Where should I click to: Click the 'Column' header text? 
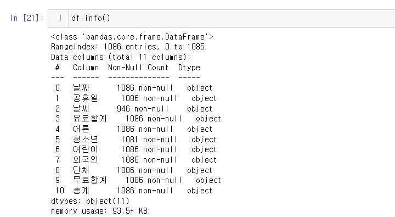(x=86, y=68)
